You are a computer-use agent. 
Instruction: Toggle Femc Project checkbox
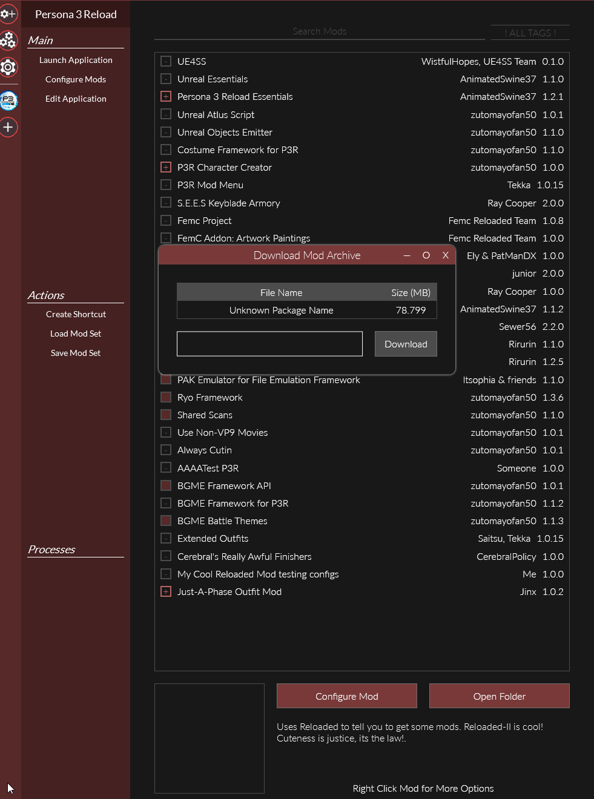(x=166, y=220)
